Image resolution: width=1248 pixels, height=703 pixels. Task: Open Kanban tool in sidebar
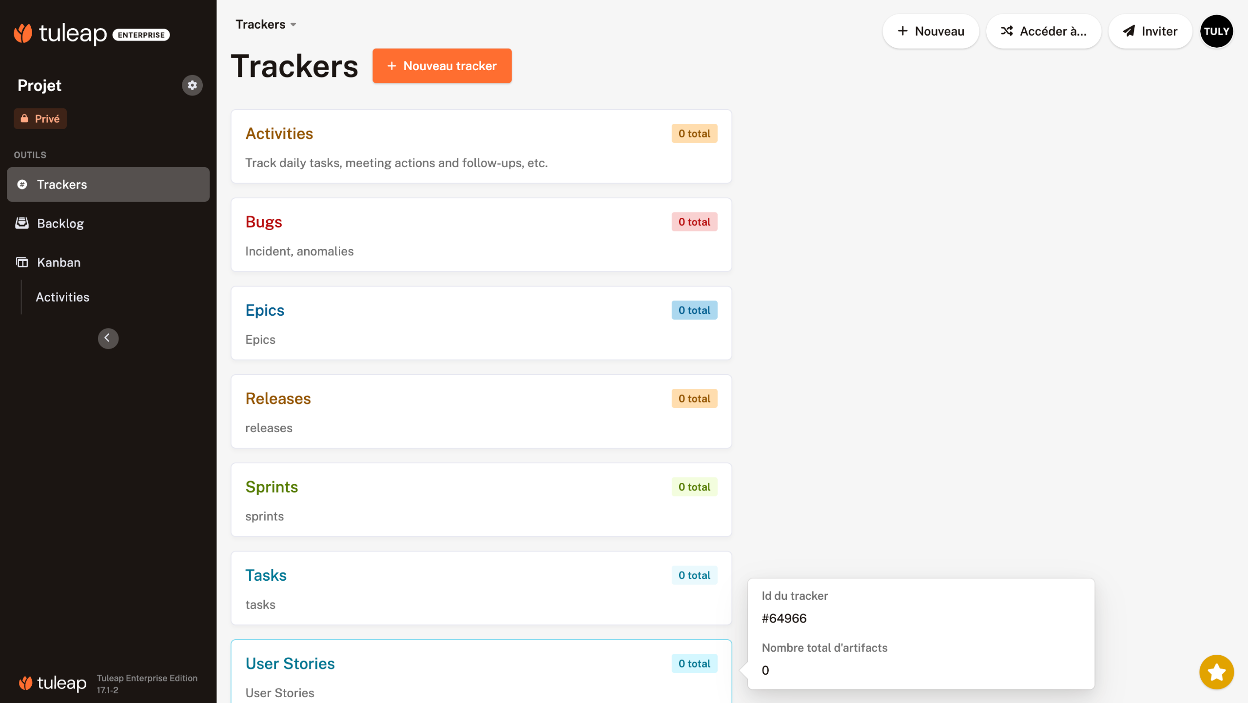pyautogui.click(x=58, y=263)
